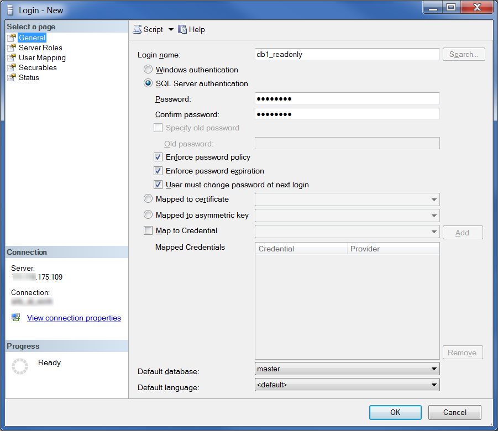Expand the Script menu arrow
This screenshot has height=431, width=498.
(x=171, y=29)
